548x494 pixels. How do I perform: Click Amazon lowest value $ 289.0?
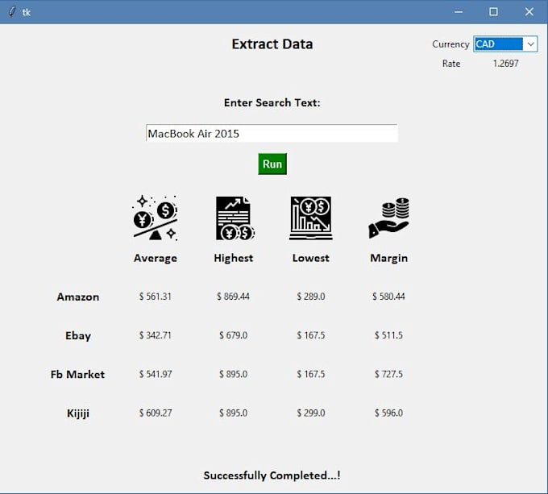tap(311, 297)
